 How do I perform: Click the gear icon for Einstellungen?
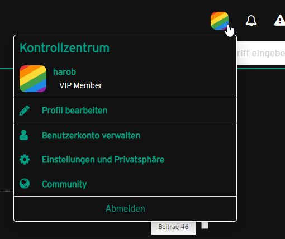pos(25,160)
